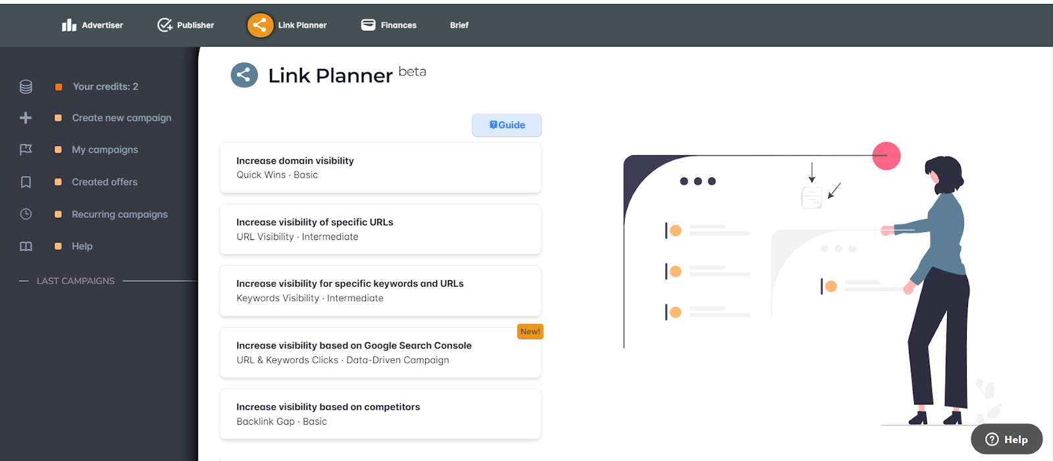Select the Google Search Console campaign option
Image resolution: width=1053 pixels, height=461 pixels.
380,352
